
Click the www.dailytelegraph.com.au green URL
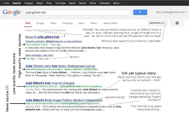[62, 69]
